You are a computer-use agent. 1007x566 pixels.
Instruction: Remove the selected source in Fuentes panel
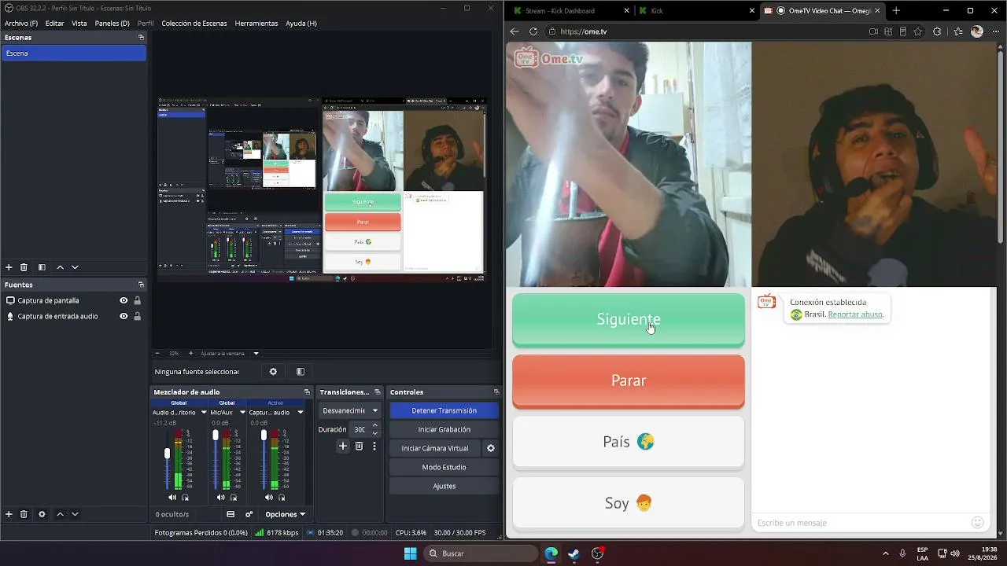[24, 514]
